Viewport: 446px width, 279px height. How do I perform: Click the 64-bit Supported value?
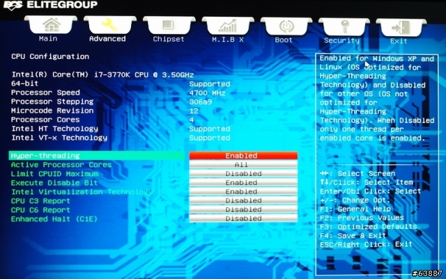[x=210, y=84]
